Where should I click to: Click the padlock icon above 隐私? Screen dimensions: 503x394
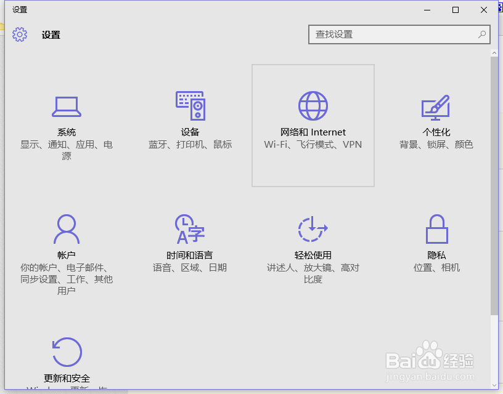click(436, 229)
